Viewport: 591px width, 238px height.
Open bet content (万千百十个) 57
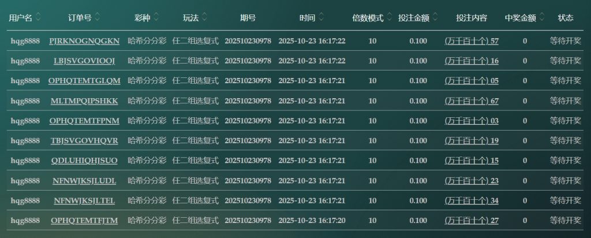point(472,41)
